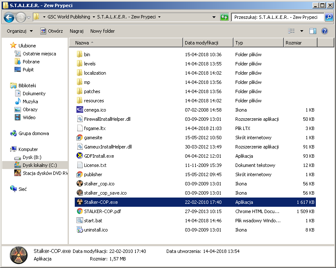Screen dimensions: 336x268
Task: Open recent pages dropdown next to Forward
Action: [29, 17]
